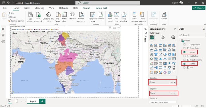Check the Registration ID field
The height and width of the screenshot is (108, 206).
coord(185,60)
